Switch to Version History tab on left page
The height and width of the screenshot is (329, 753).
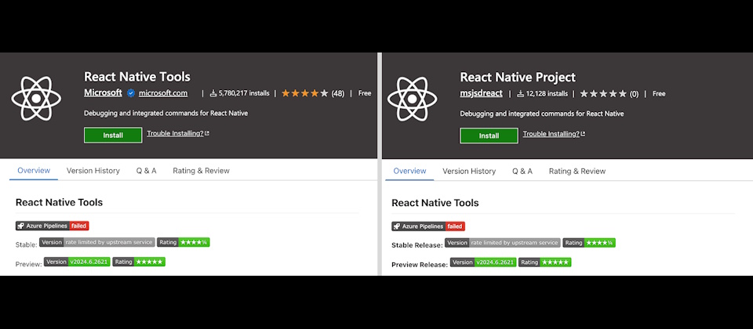(93, 171)
